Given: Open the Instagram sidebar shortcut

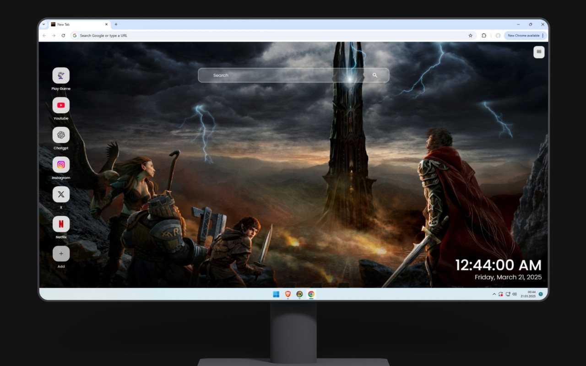Looking at the screenshot, I should click(x=61, y=165).
